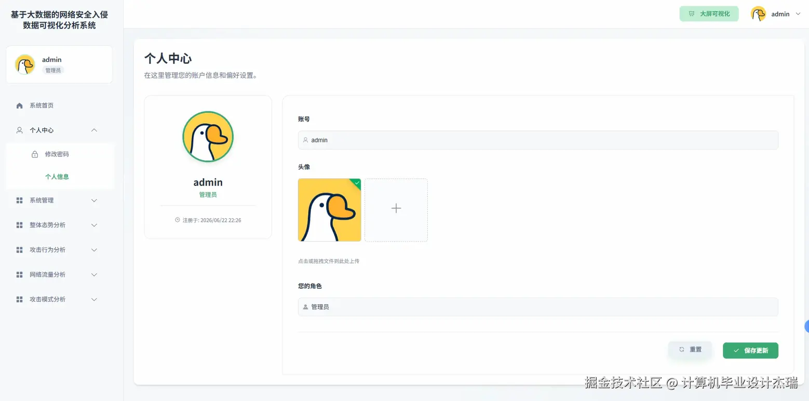
Task: Click the 头像 field label
Action: click(304, 167)
